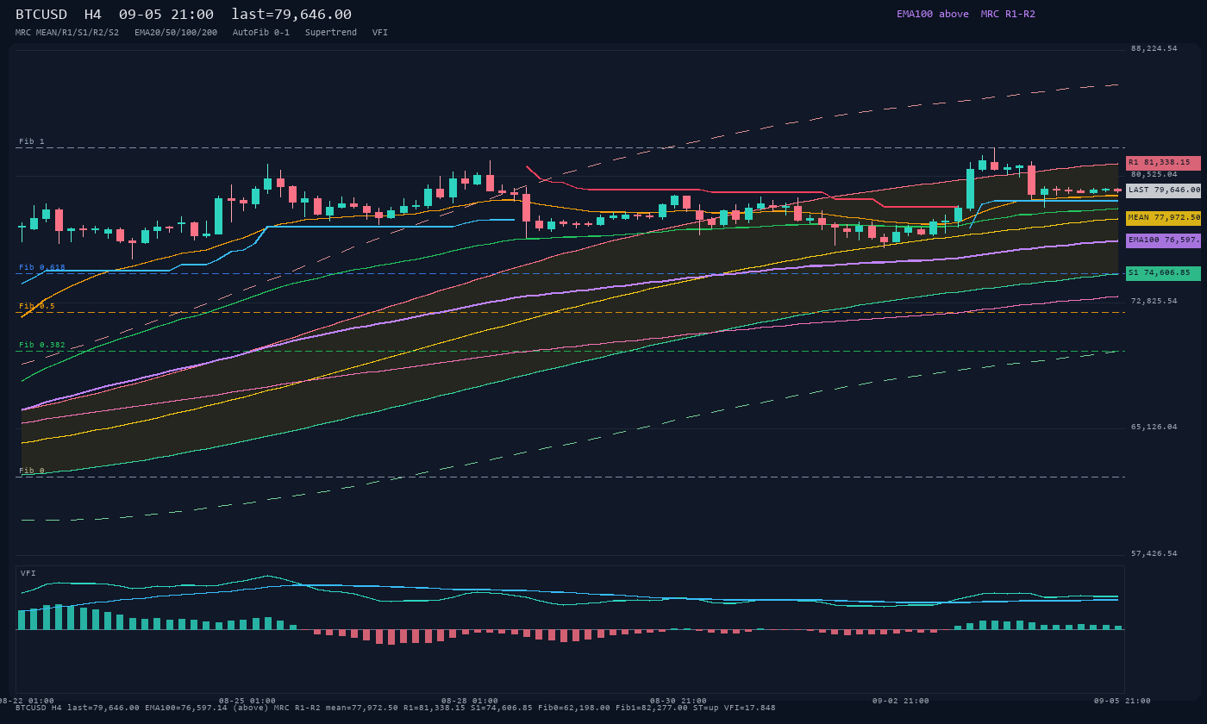Click the bottom status summary line
This screenshot has width=1207, height=724.
point(396,708)
